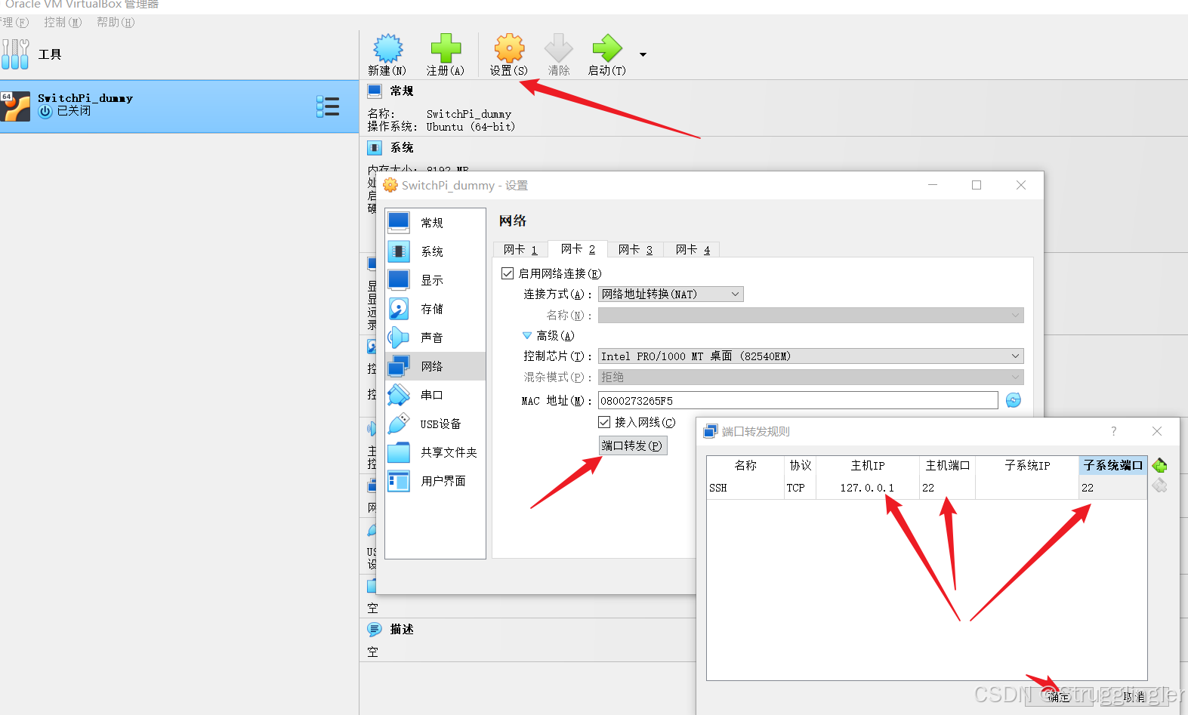Screen dimensions: 1188x715
Task: Close the 端口转发规则 dialog
Action: 1157,431
